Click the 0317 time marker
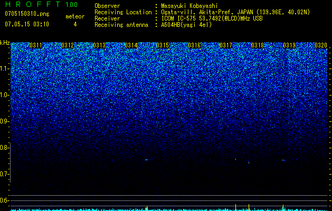The image size is (332, 211). tap(226, 45)
